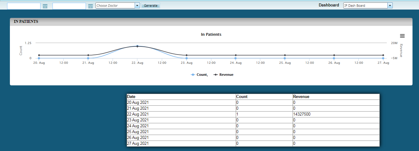Select the Revenue column header

coord(301,96)
